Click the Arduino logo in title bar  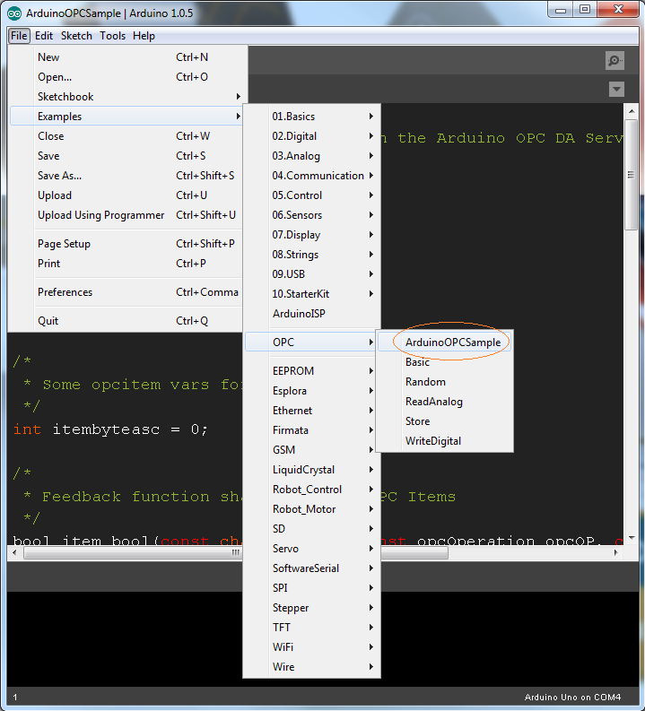(14, 13)
